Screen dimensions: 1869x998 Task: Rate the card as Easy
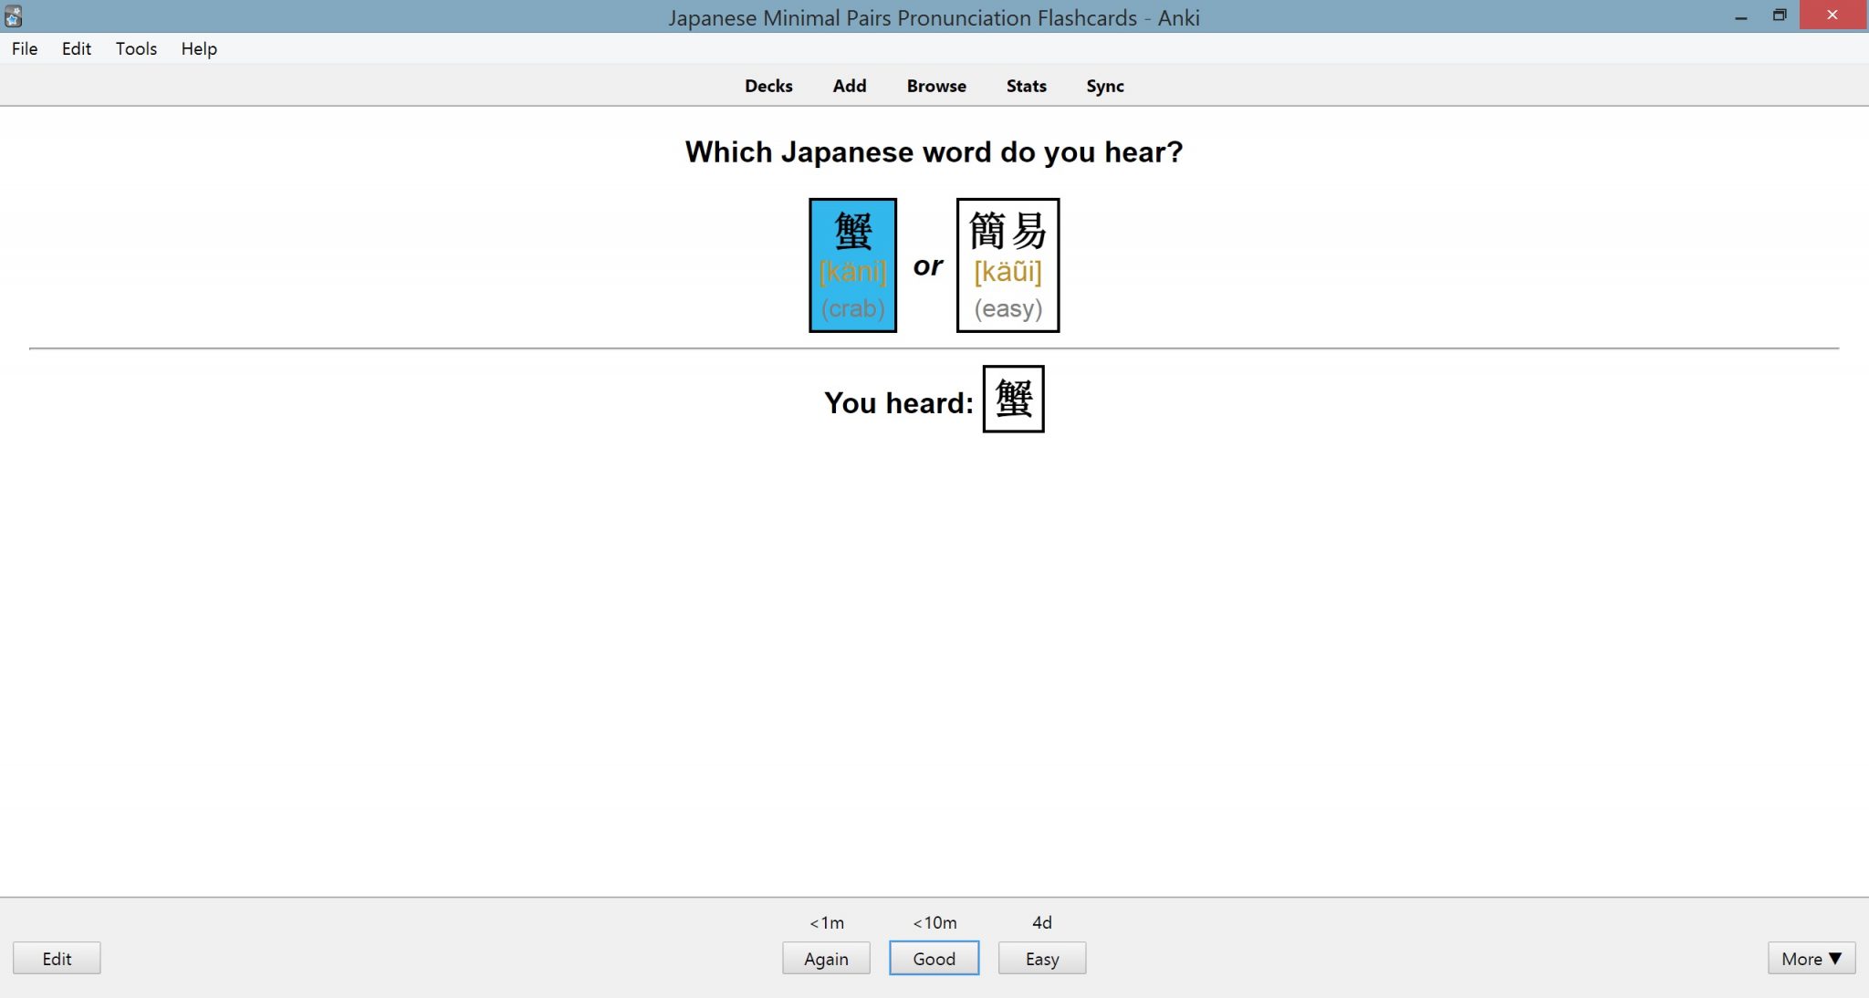pyautogui.click(x=1041, y=958)
